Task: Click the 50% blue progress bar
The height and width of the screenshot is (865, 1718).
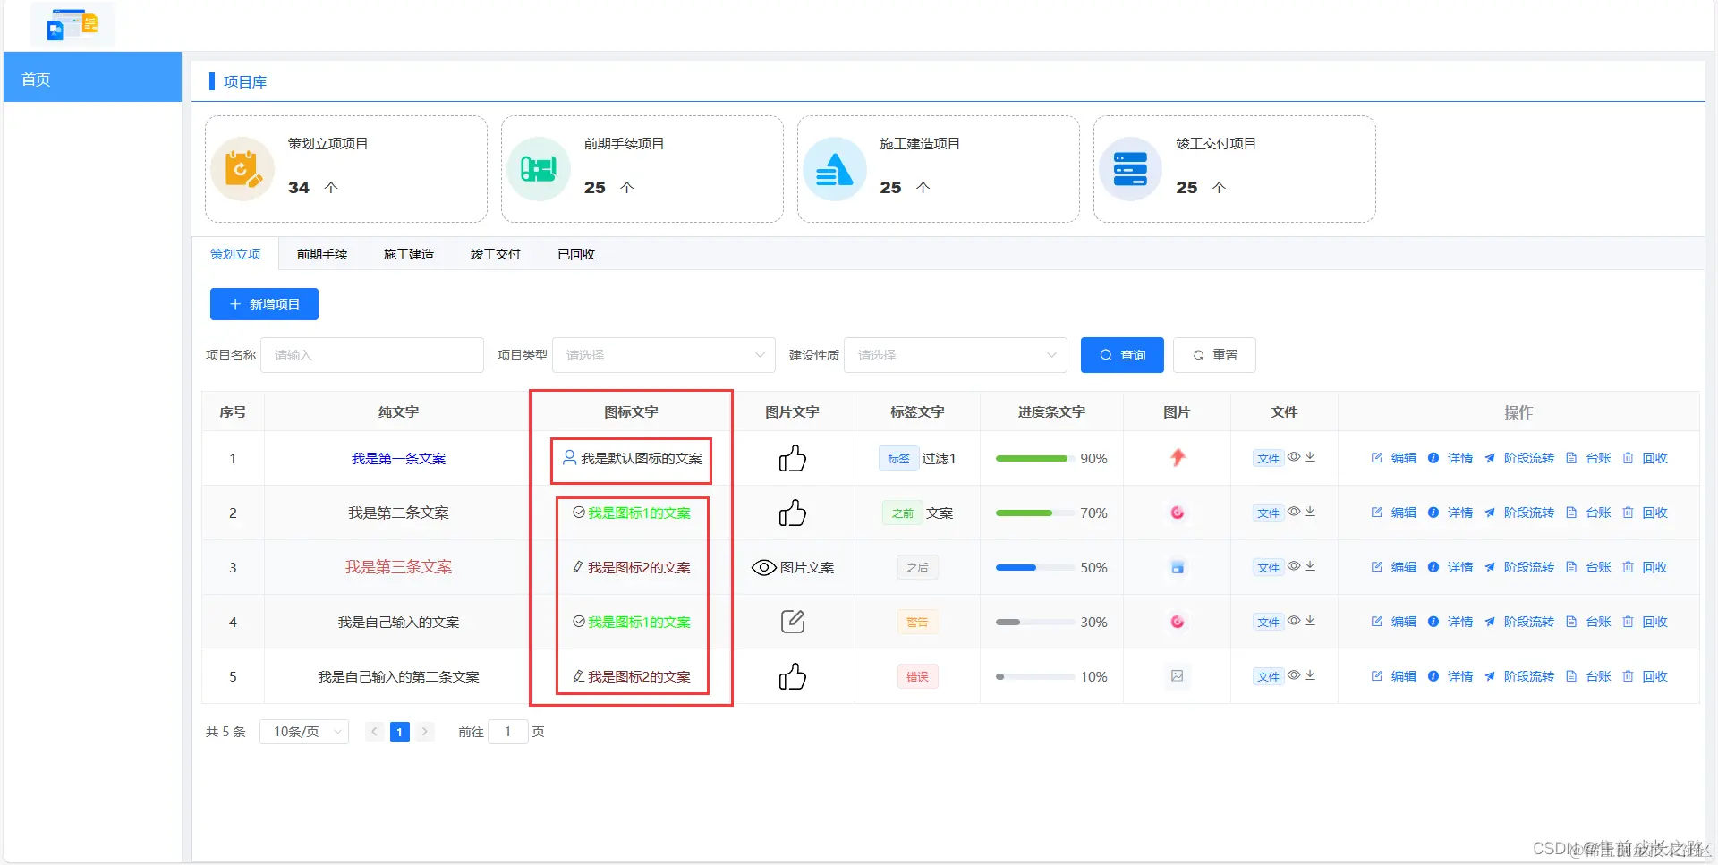Action: 1035,567
